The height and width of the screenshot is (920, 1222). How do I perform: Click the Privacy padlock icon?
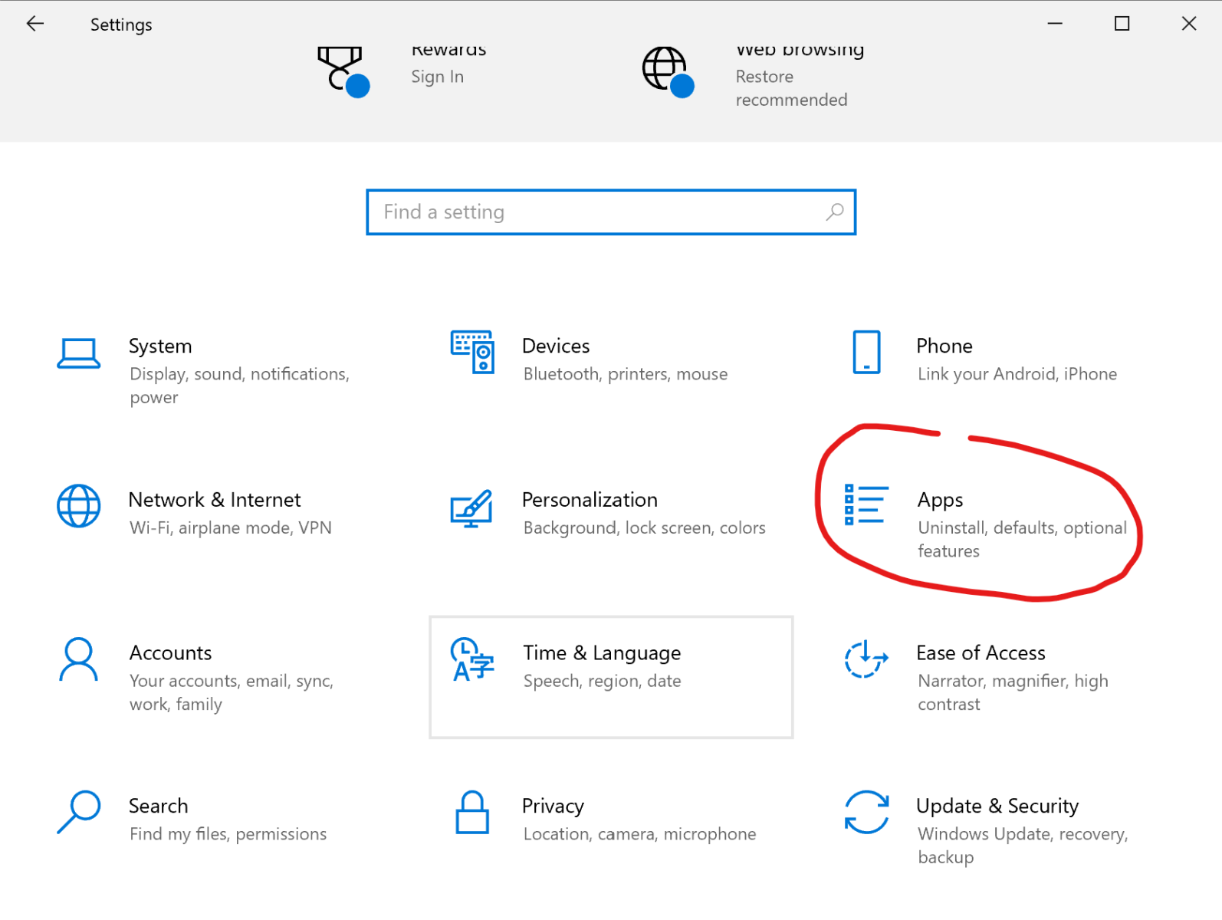point(472,813)
